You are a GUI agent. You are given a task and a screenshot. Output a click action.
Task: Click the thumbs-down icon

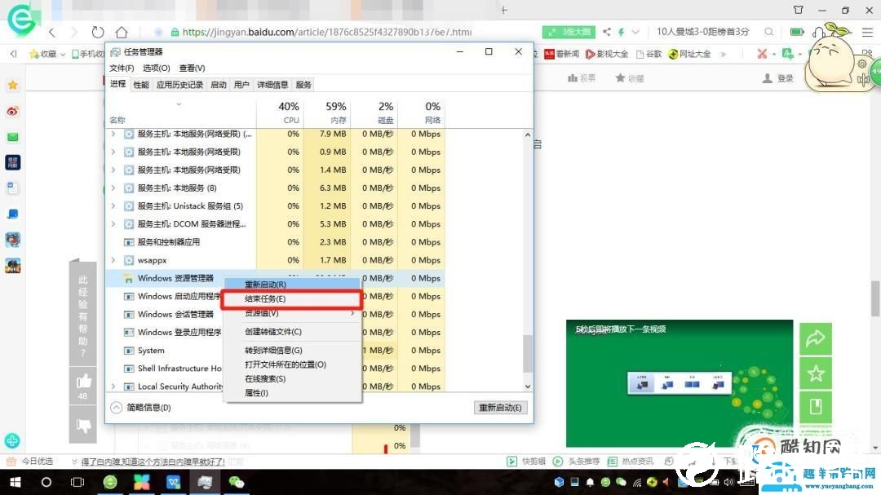click(x=84, y=426)
